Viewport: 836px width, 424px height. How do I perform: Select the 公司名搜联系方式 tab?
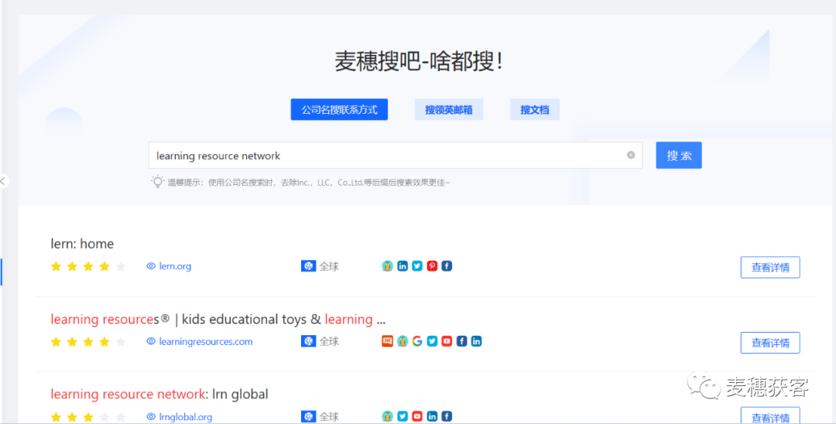pyautogui.click(x=339, y=110)
